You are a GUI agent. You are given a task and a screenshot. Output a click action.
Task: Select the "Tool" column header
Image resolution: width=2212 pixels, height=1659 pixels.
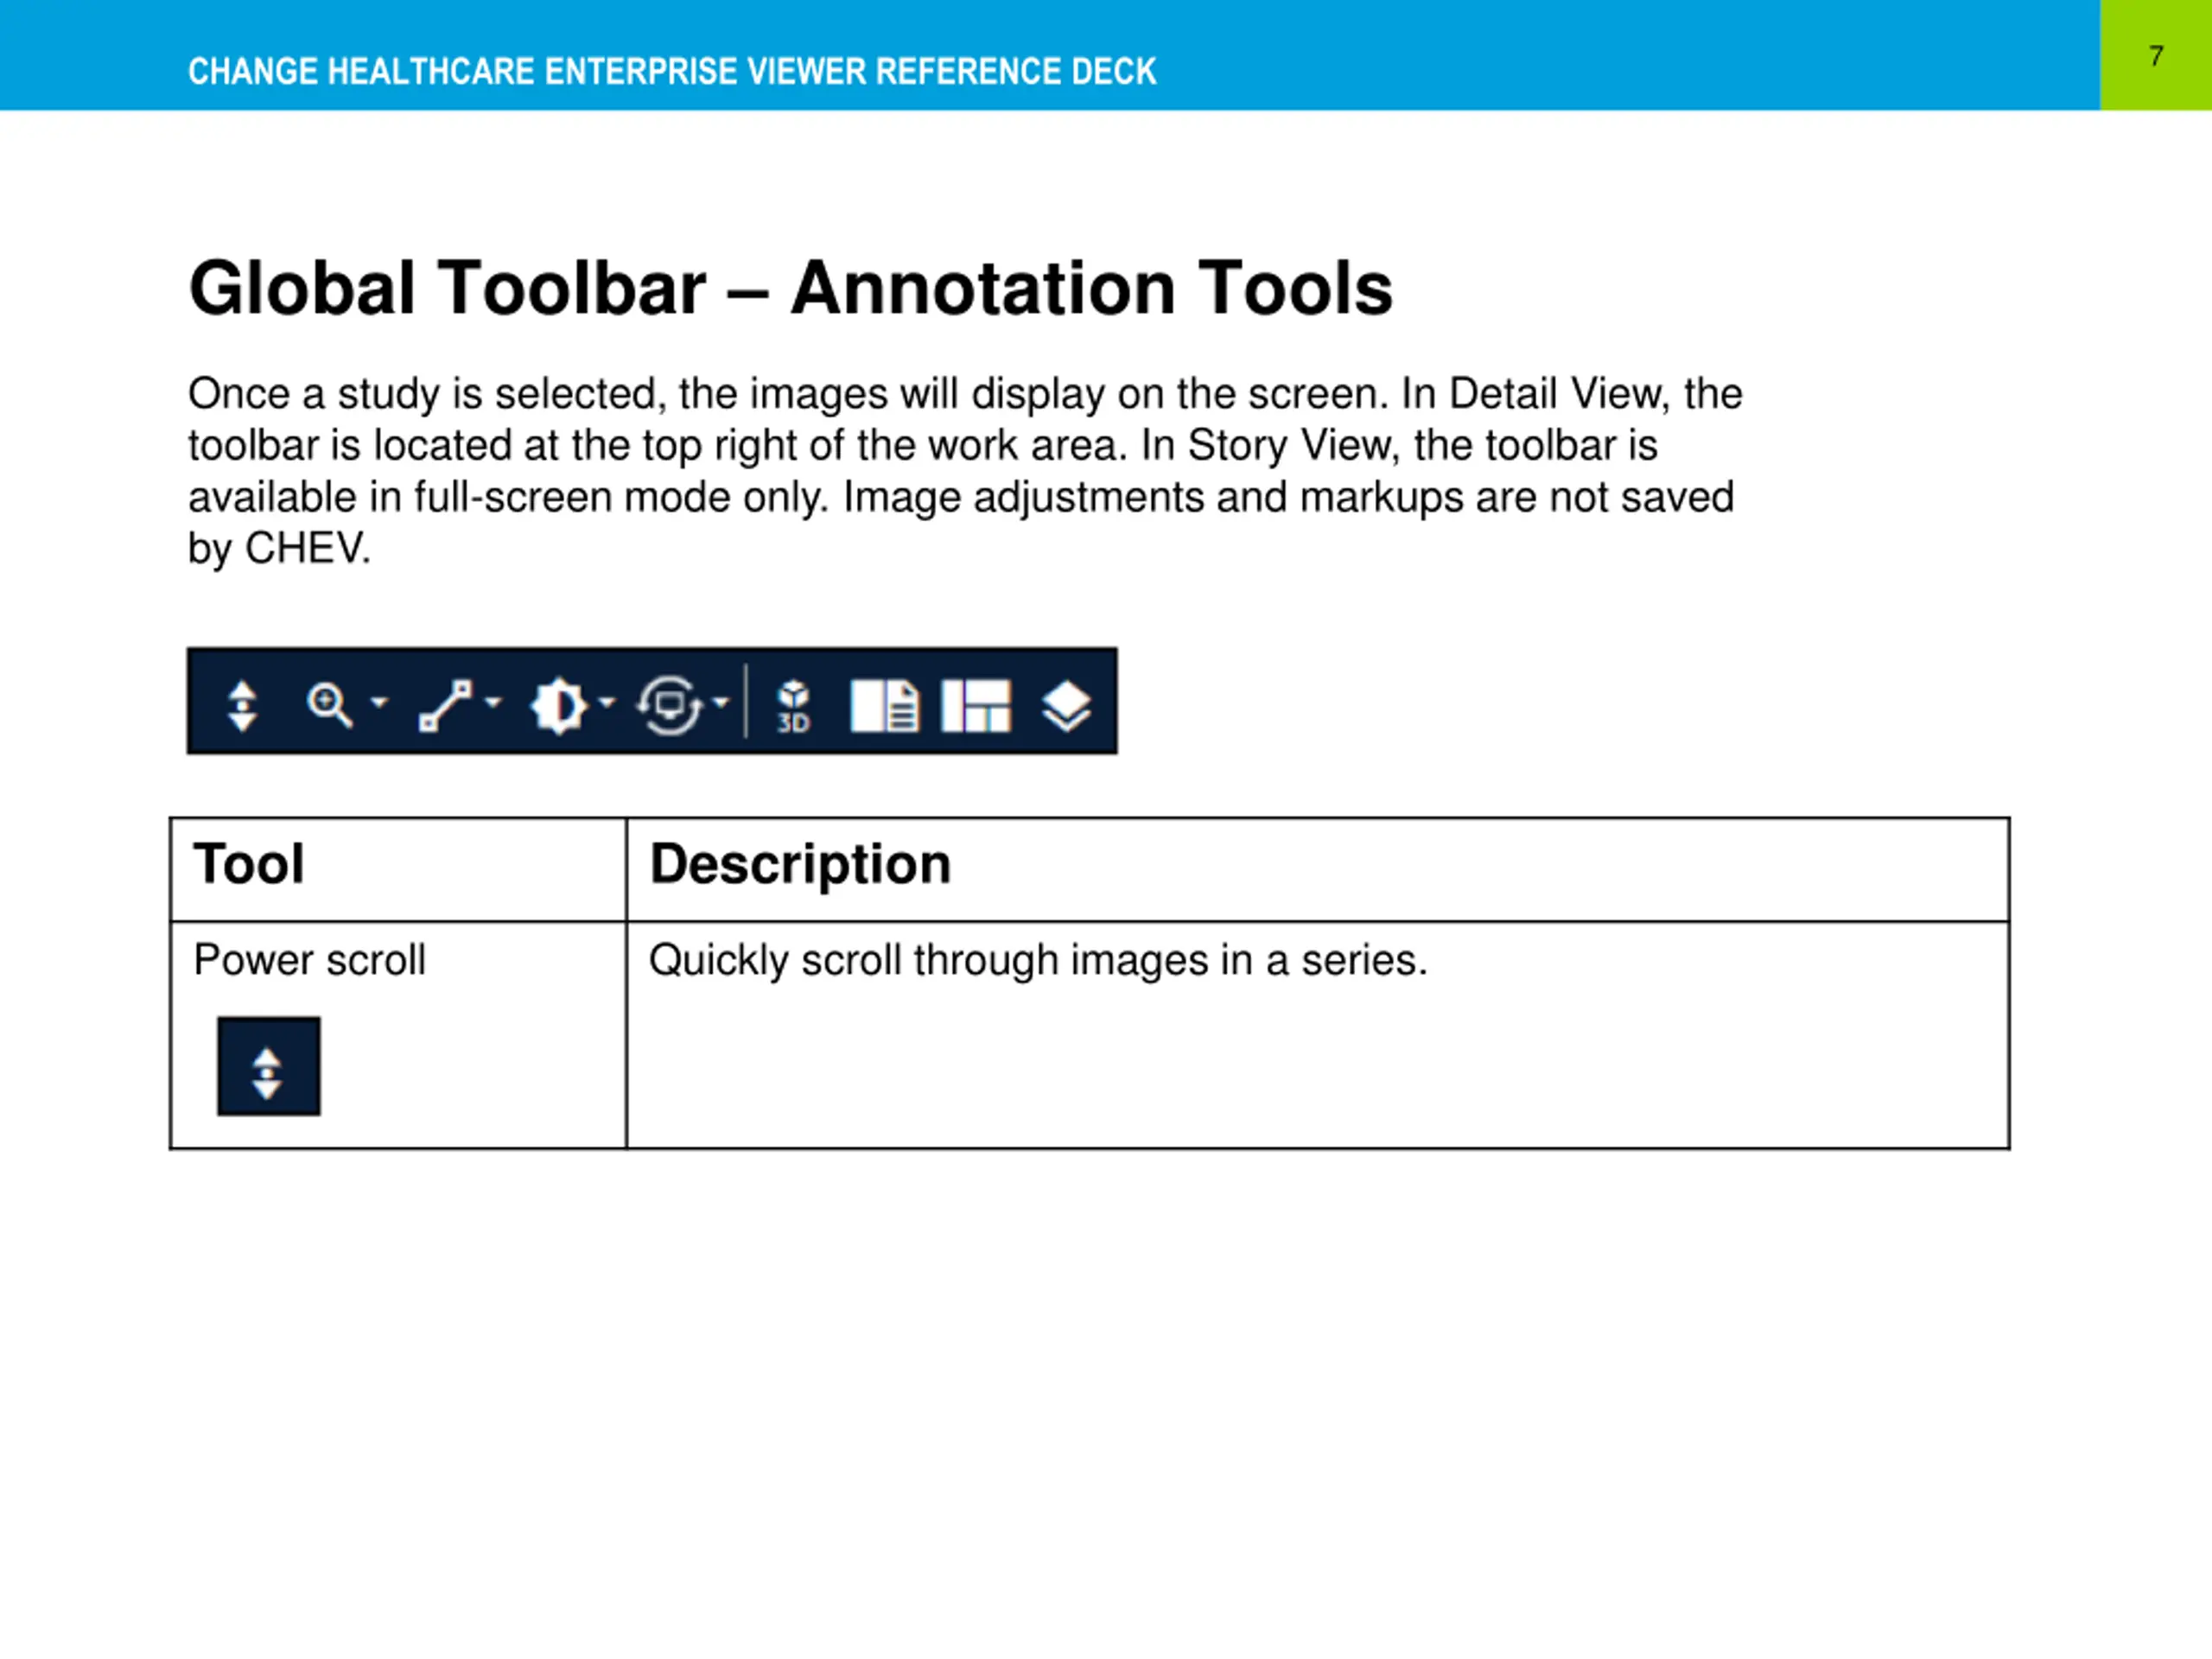click(249, 863)
